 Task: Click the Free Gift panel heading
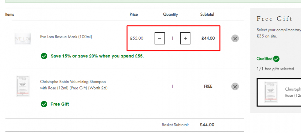(x=274, y=19)
